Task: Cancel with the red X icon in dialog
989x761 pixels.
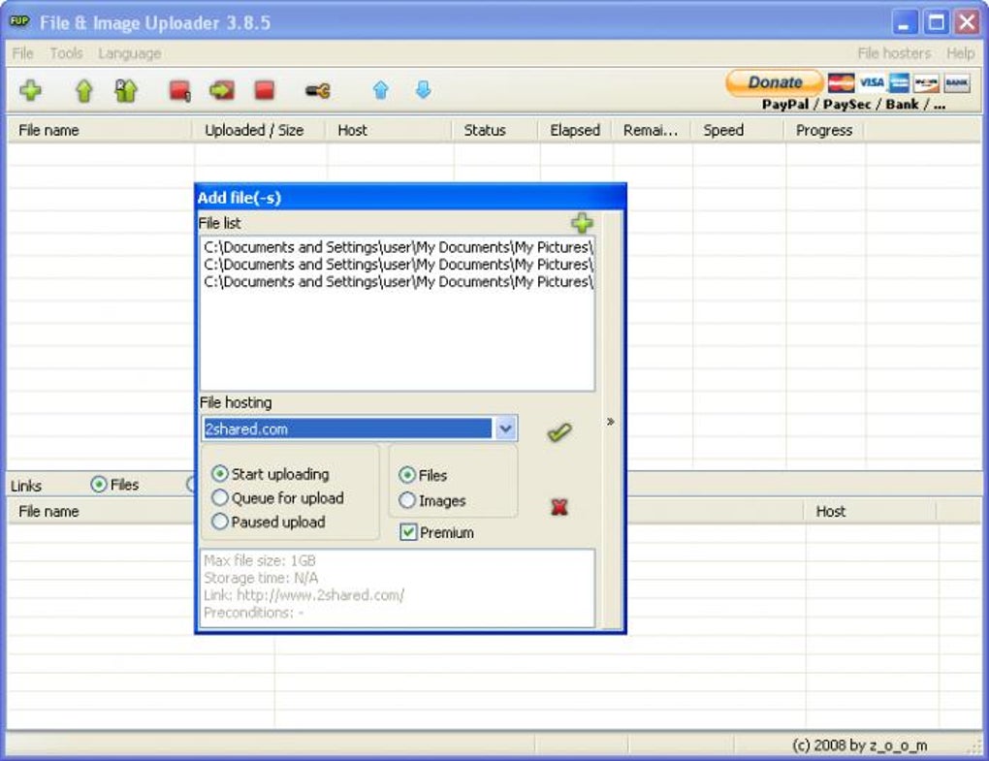Action: [558, 506]
